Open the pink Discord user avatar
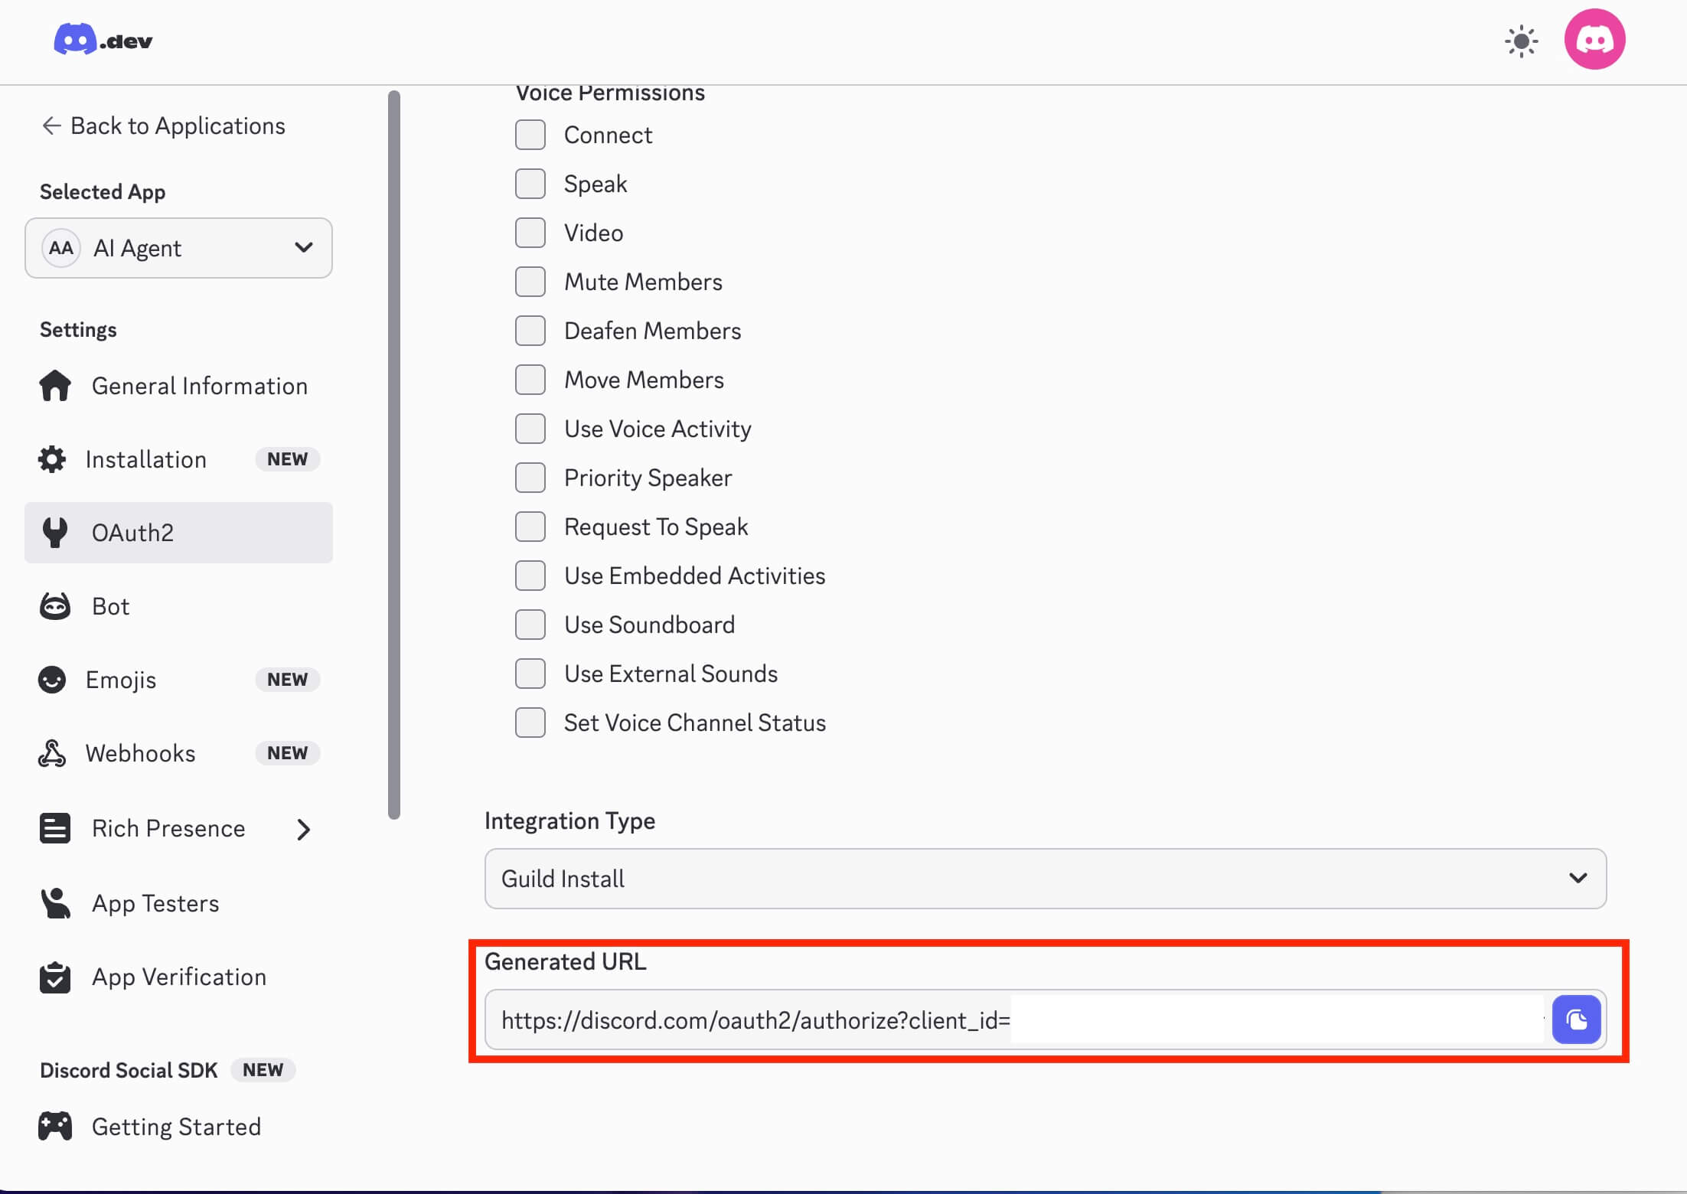This screenshot has width=1687, height=1194. coord(1594,40)
